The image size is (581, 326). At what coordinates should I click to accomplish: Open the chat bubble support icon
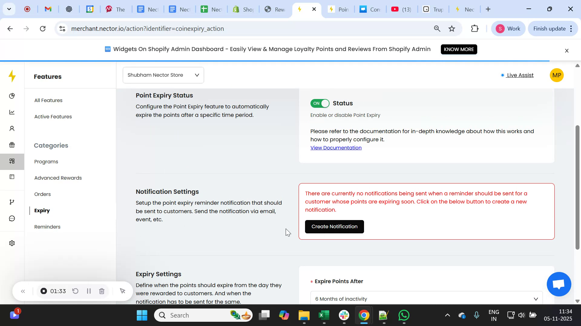coord(12,218)
